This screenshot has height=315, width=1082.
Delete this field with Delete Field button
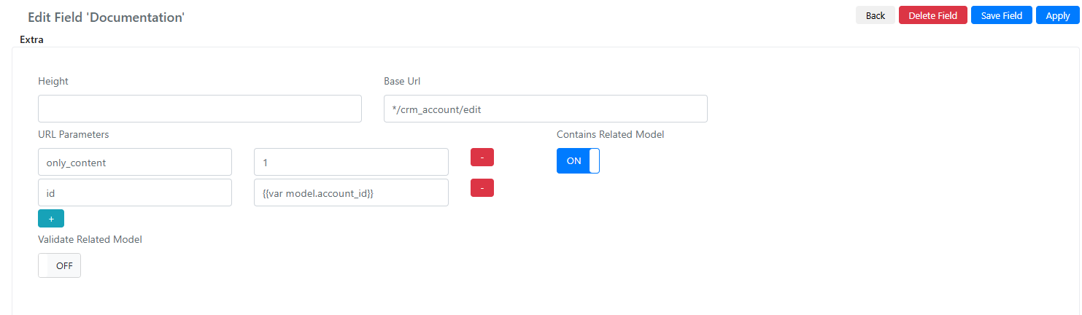932,15
